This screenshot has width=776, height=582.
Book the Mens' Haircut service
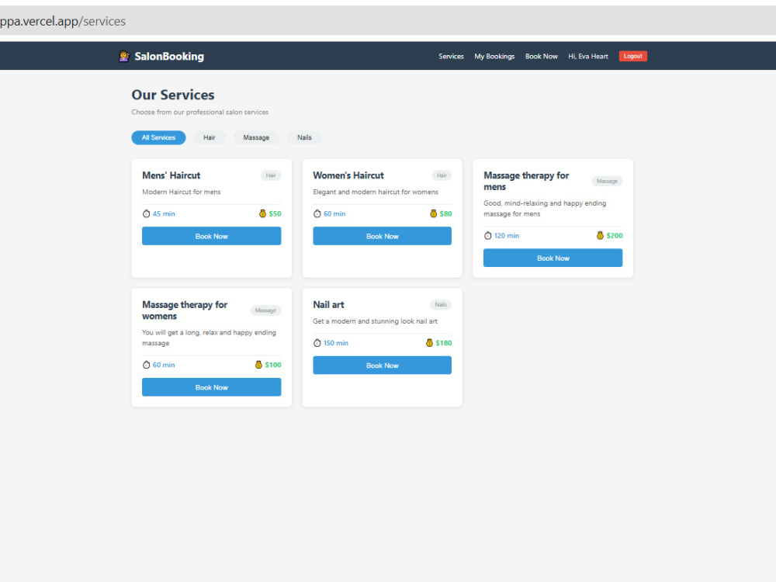(x=211, y=236)
